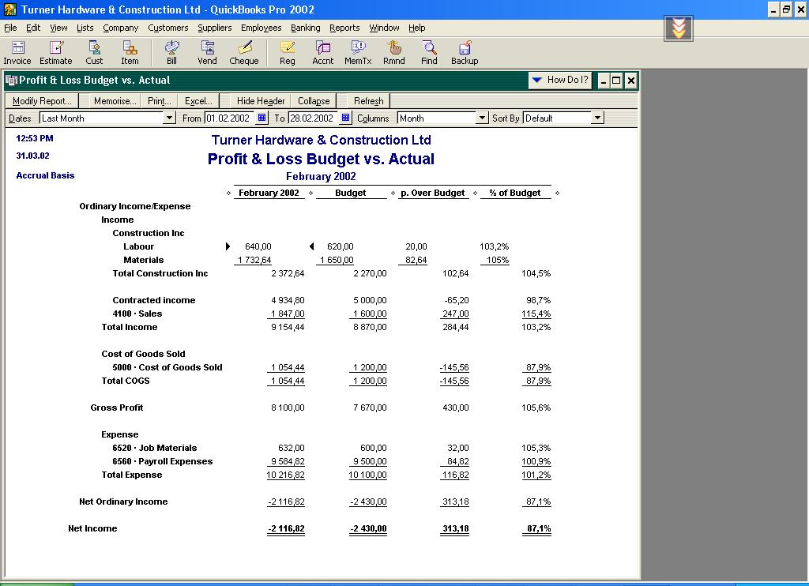Click the Modify Report button

[x=42, y=101]
